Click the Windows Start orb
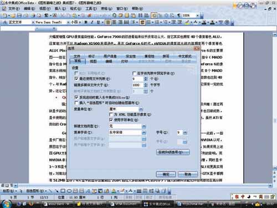 (7, 204)
